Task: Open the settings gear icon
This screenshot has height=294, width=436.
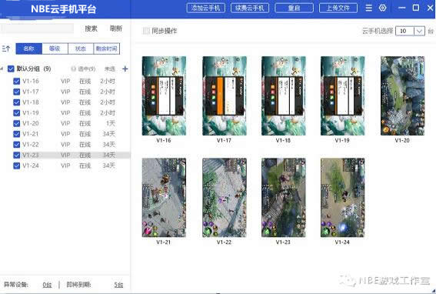Action: pyautogui.click(x=383, y=8)
